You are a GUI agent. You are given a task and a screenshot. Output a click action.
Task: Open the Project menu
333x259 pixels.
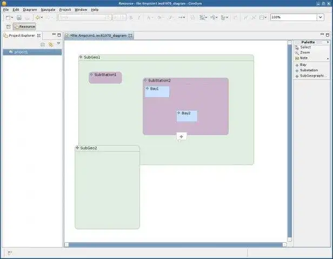tap(65, 10)
